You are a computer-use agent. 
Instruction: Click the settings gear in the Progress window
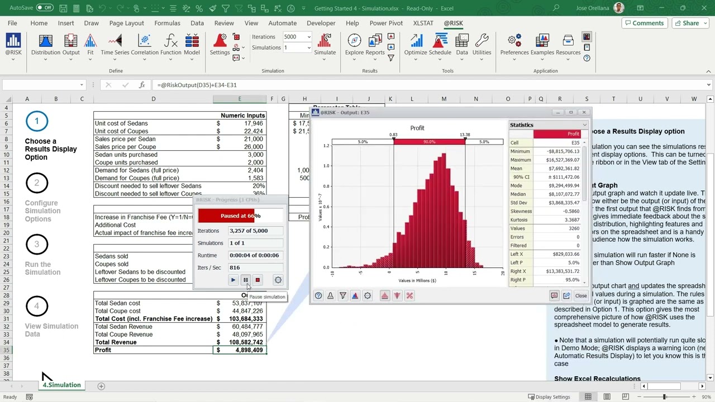tap(278, 280)
